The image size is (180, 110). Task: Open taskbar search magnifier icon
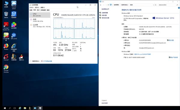pyautogui.click(x=10, y=108)
